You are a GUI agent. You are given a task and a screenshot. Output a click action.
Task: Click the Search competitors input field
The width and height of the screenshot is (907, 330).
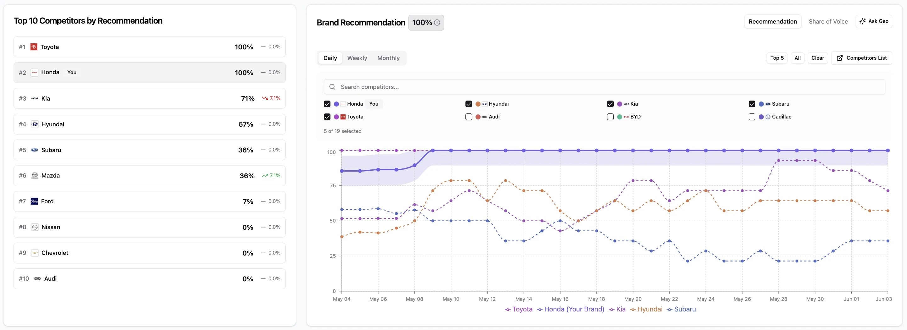point(604,87)
